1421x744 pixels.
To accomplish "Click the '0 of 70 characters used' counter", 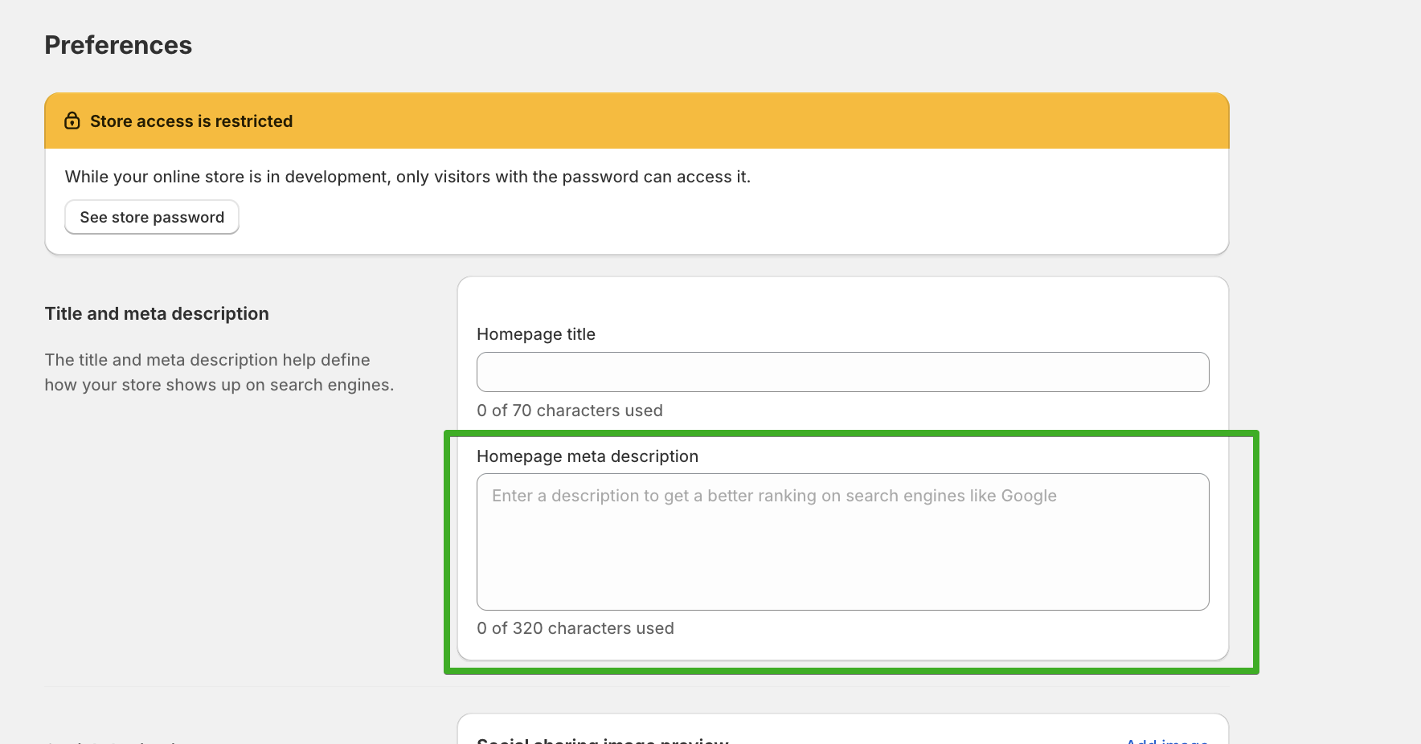I will pos(570,411).
